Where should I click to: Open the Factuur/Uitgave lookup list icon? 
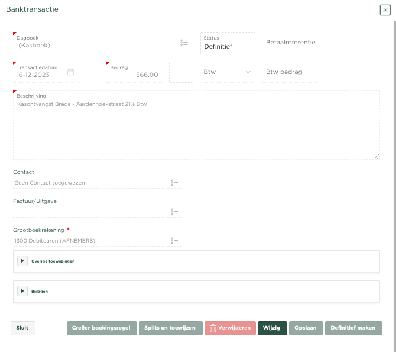click(x=175, y=212)
